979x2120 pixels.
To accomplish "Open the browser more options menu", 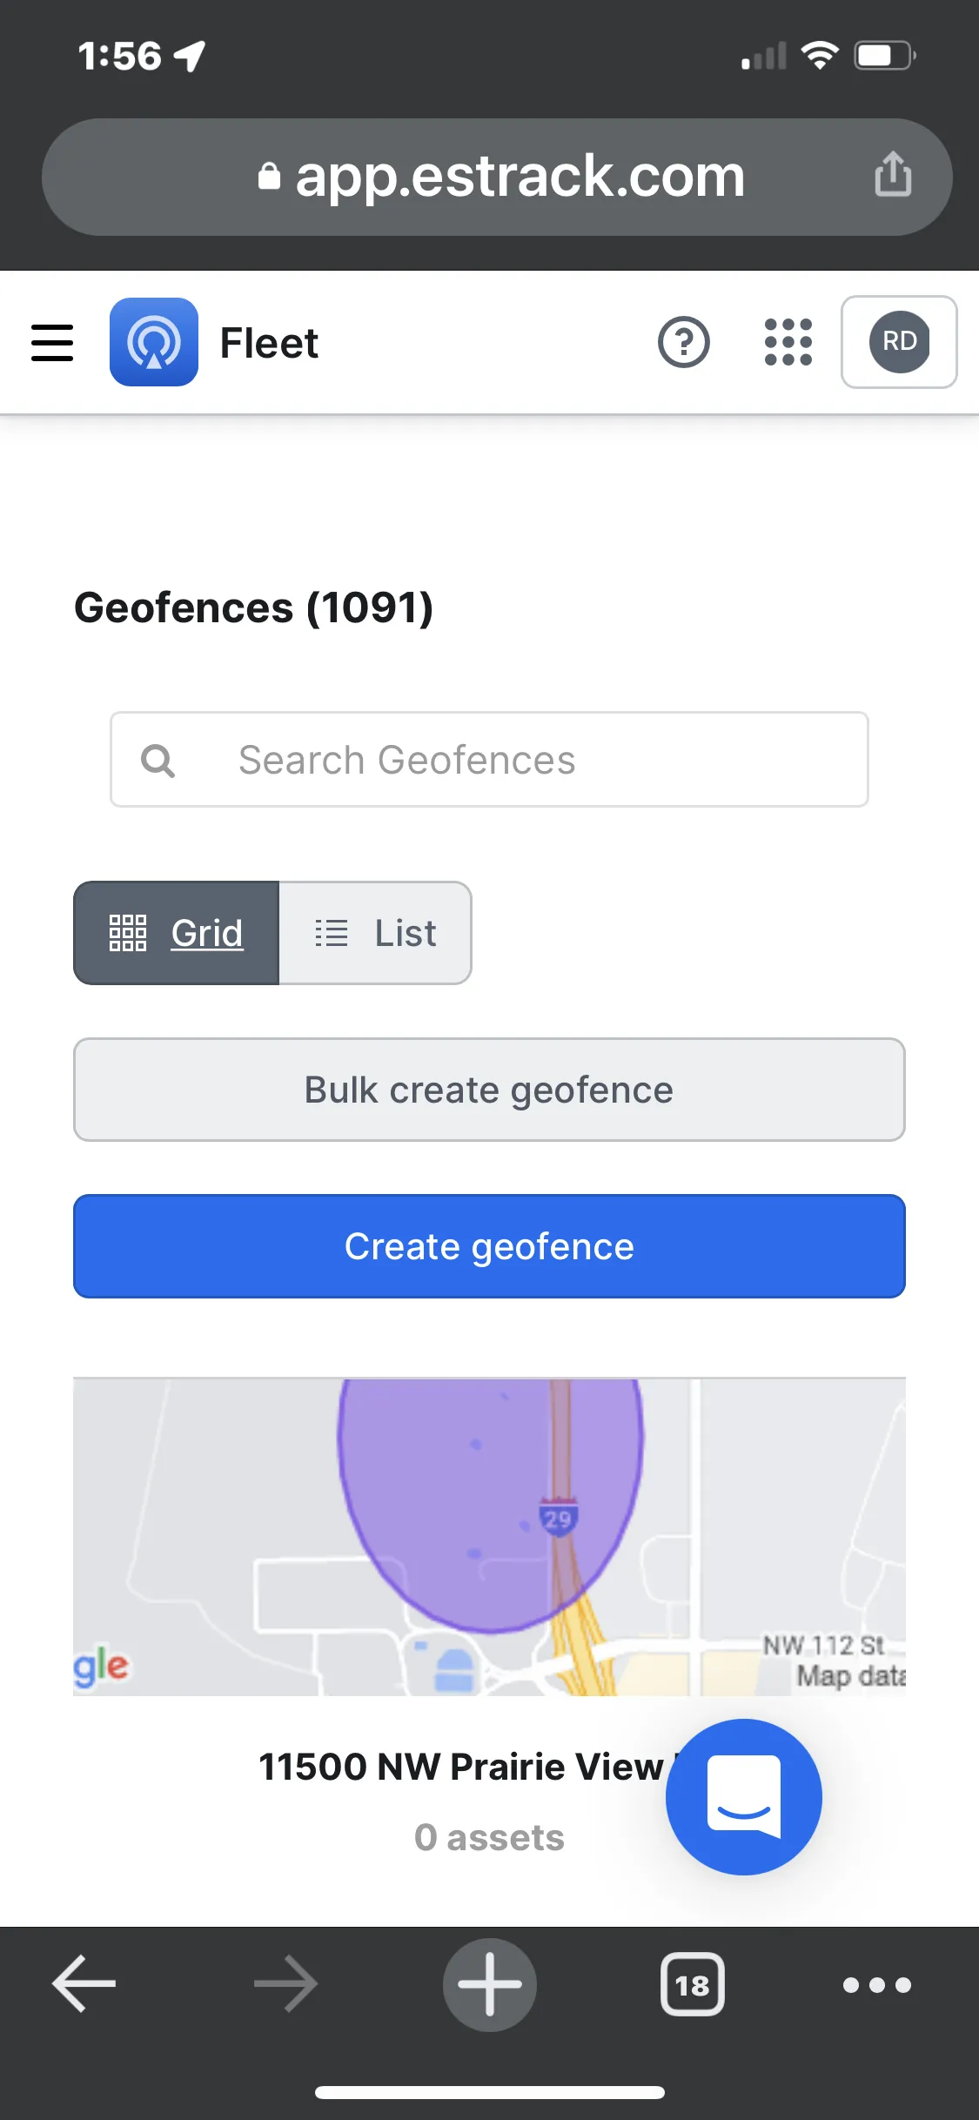I will [x=877, y=1985].
